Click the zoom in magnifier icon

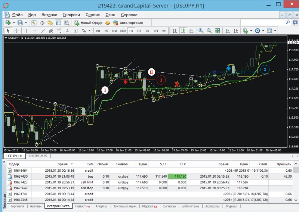click(201, 31)
